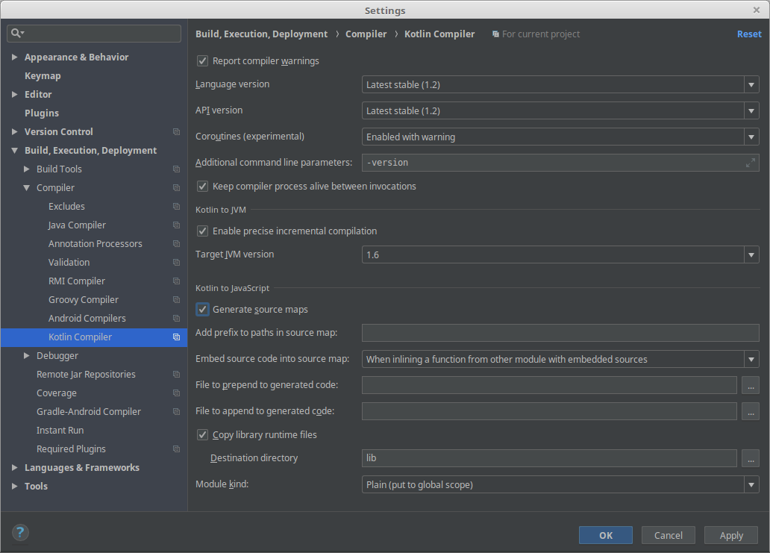Screen dimensions: 770x553
Task: Uncheck Generate source maps
Action: pos(202,310)
